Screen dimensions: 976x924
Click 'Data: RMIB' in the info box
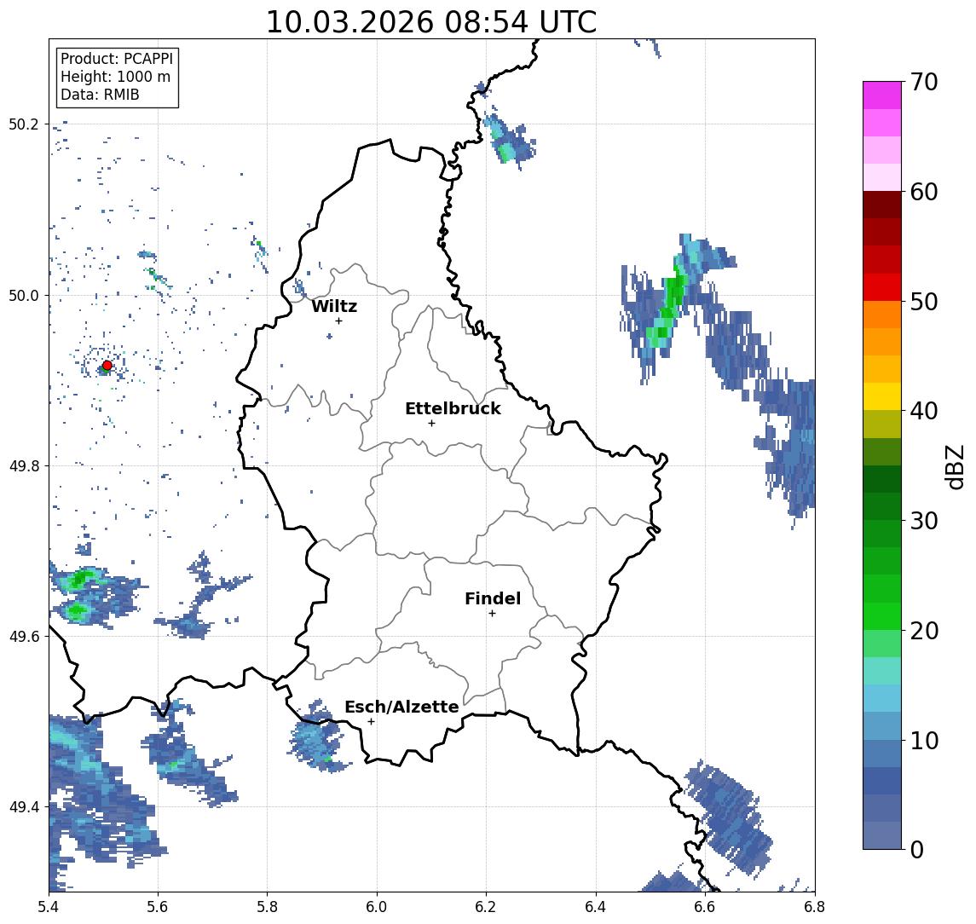click(100, 95)
